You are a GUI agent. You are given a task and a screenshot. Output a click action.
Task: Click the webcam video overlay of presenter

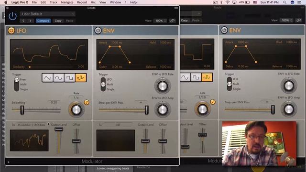pos(259,143)
